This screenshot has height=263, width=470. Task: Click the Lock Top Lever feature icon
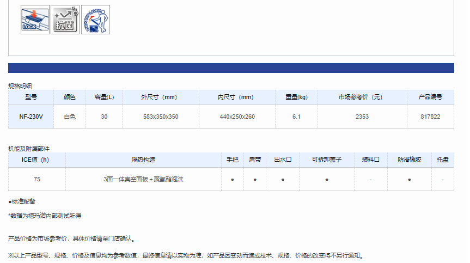[x=96, y=20]
